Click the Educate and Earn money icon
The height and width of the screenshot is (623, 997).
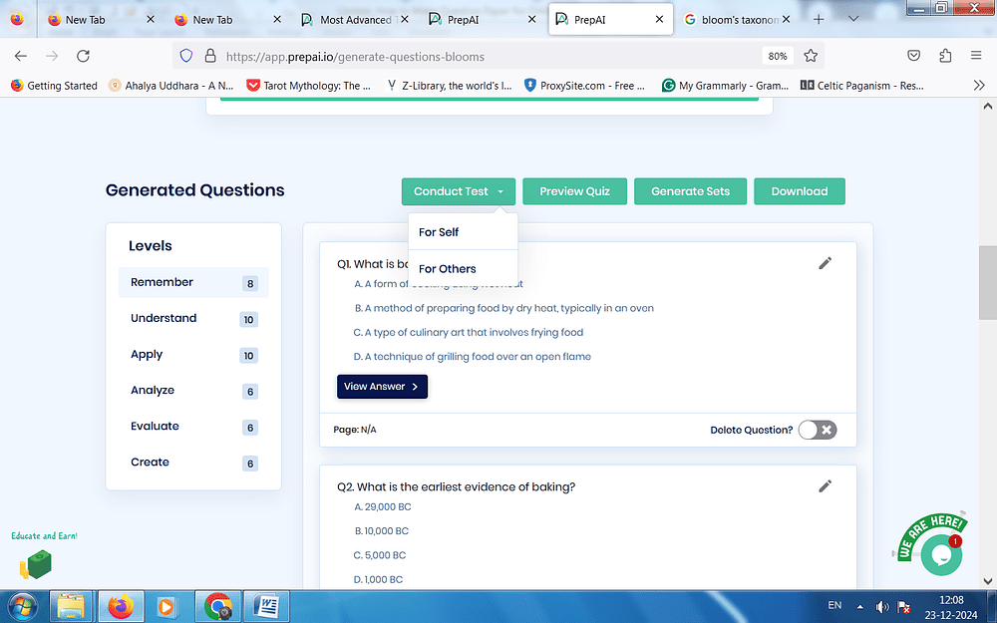tap(35, 566)
